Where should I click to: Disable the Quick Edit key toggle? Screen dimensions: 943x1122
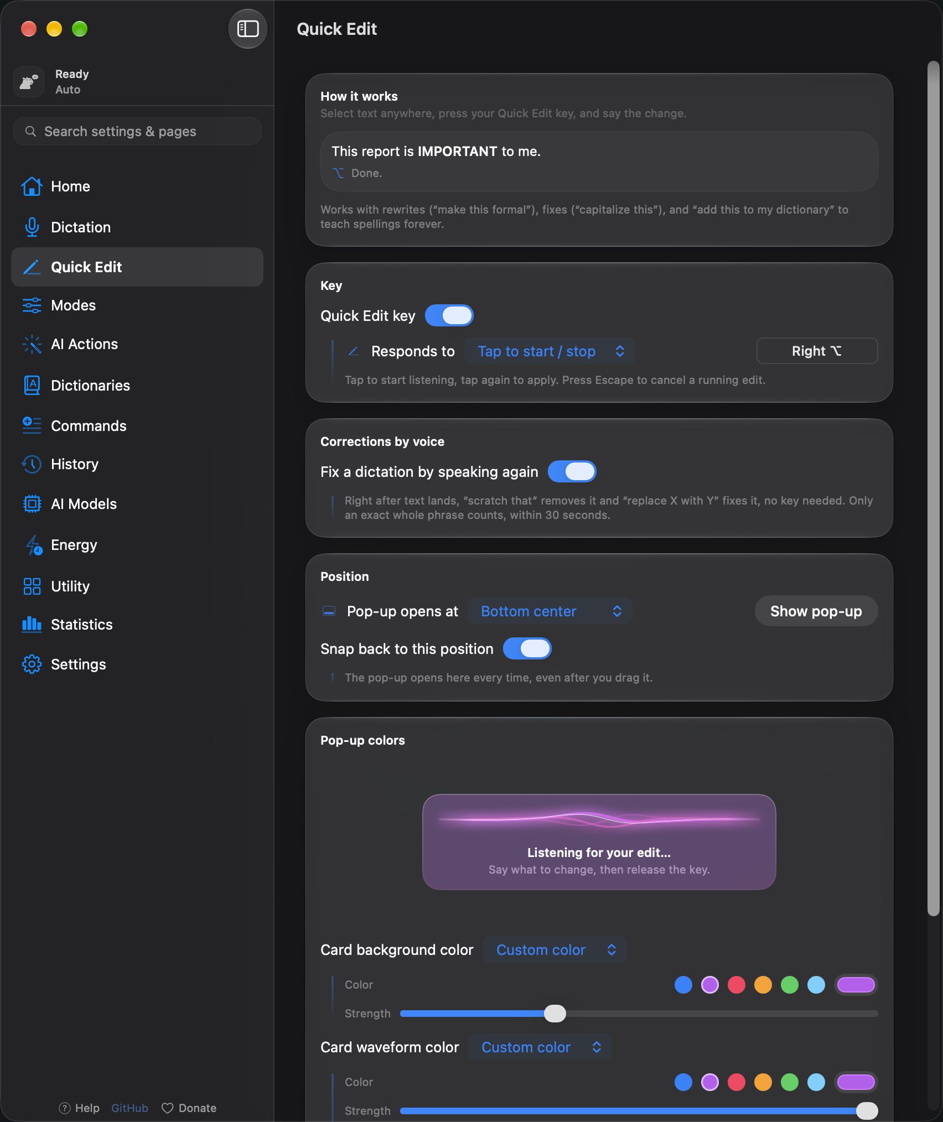point(449,315)
